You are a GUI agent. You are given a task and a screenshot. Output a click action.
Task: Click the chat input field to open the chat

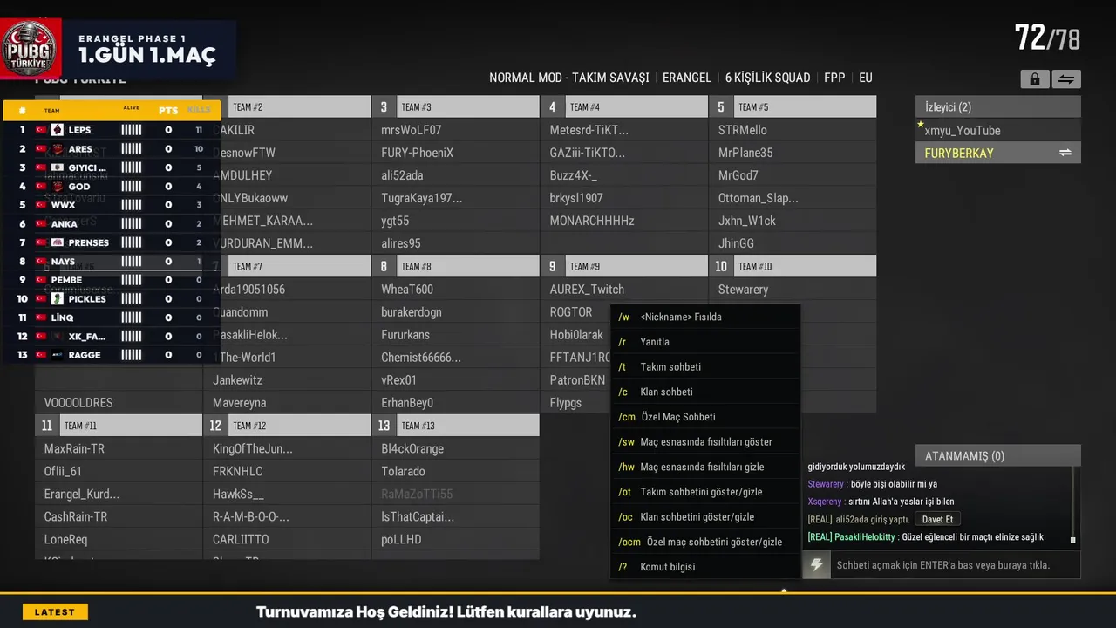pos(955,565)
